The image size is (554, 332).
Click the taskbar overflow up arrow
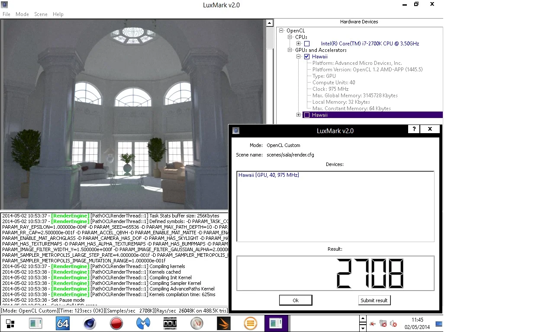(x=363, y=319)
